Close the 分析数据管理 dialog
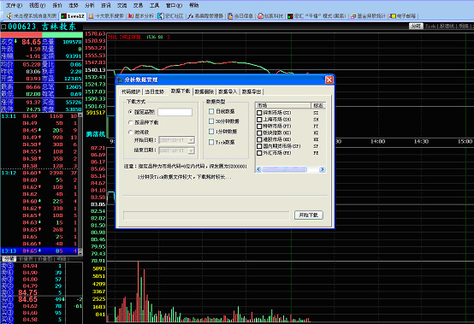Viewport: 474px width, 324px height. 329,80
